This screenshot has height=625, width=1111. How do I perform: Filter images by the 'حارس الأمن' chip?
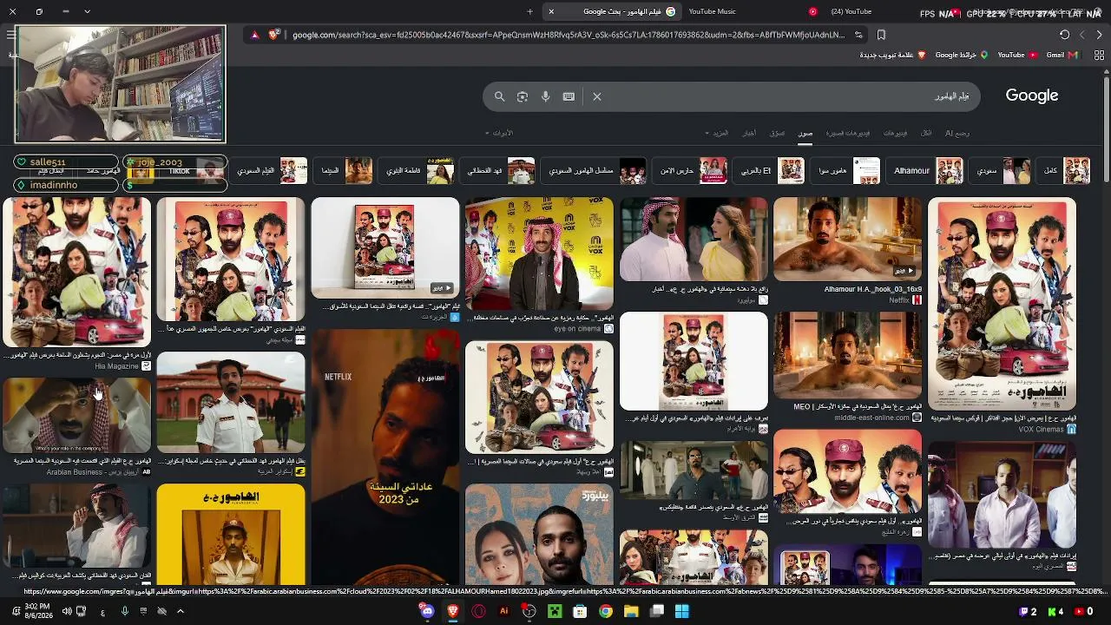pos(690,170)
